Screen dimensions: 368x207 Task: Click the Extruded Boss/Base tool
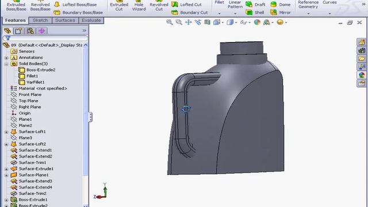16,6
